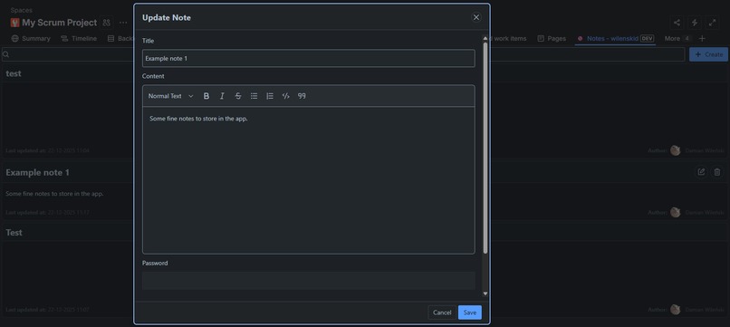This screenshot has width=730, height=327.
Task: Select the Notes - wilenskid tab
Action: coord(616,39)
